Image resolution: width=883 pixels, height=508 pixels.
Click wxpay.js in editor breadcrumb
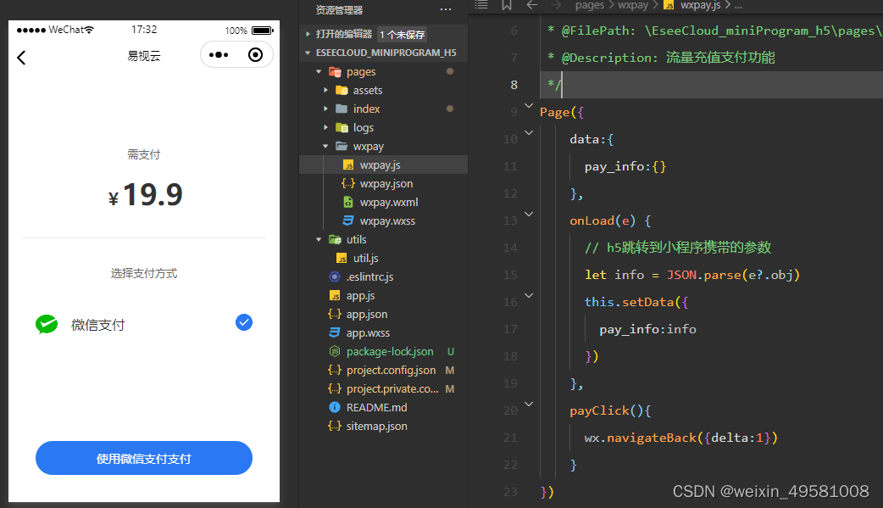pyautogui.click(x=700, y=5)
